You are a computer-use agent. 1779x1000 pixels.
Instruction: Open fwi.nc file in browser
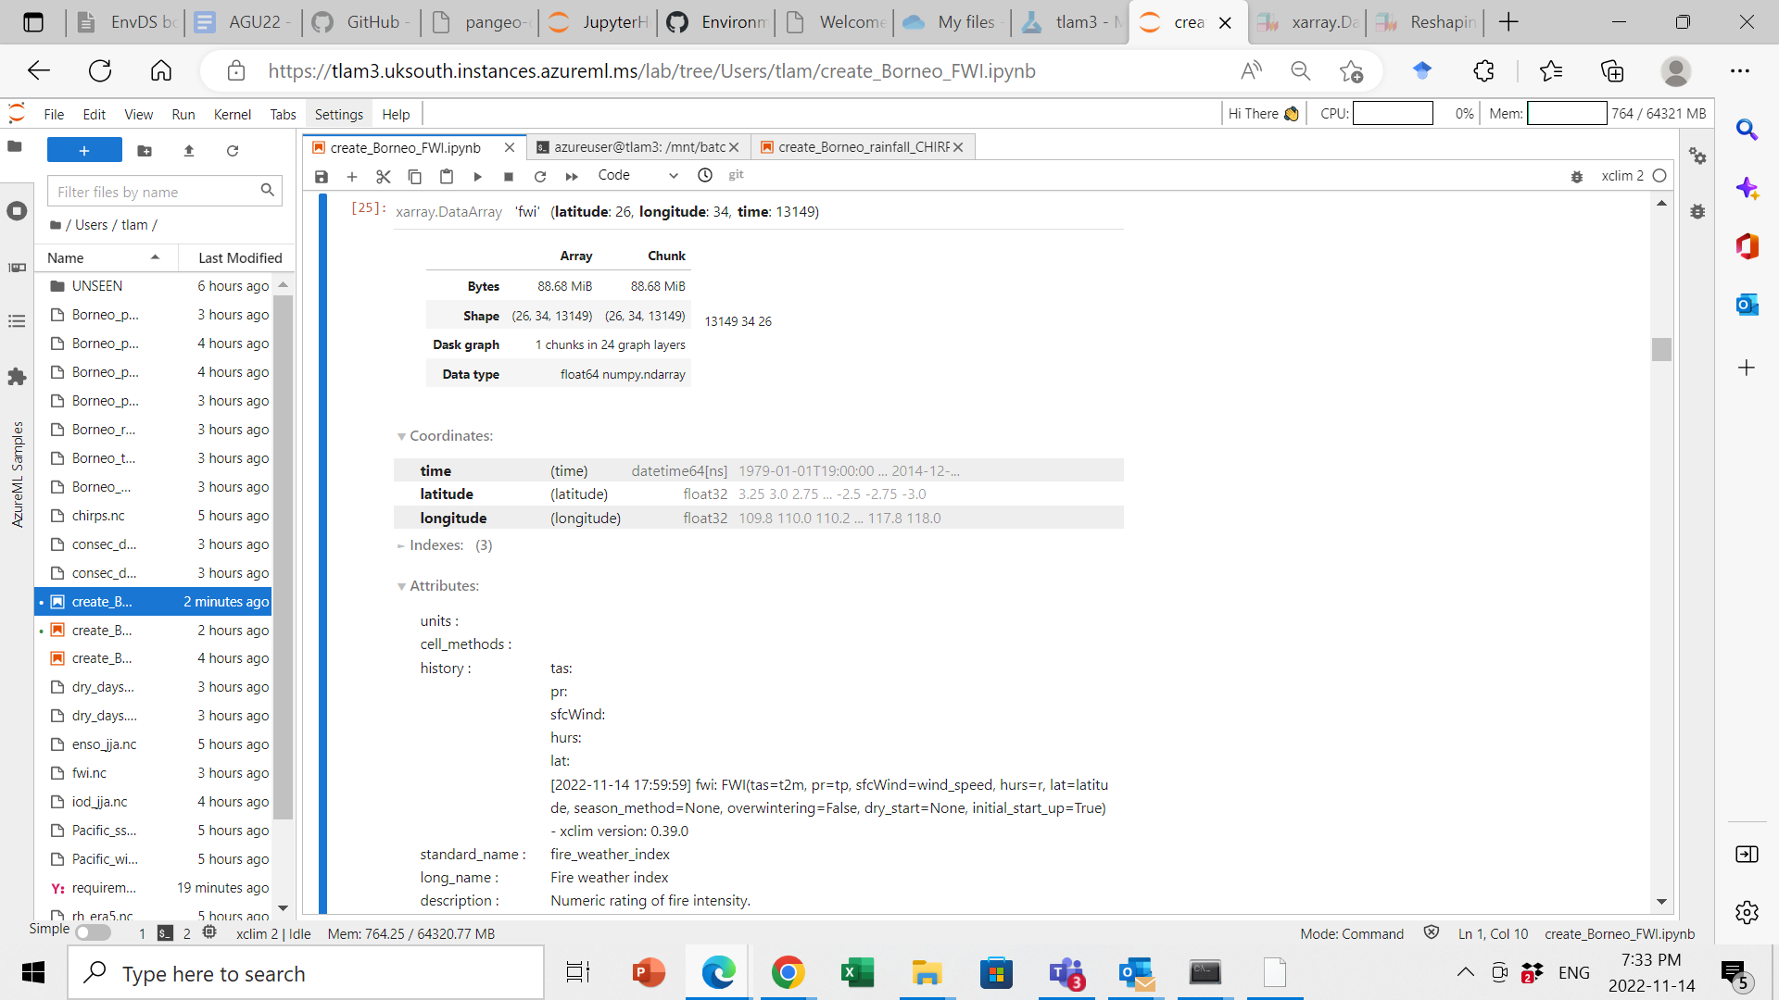tap(89, 773)
